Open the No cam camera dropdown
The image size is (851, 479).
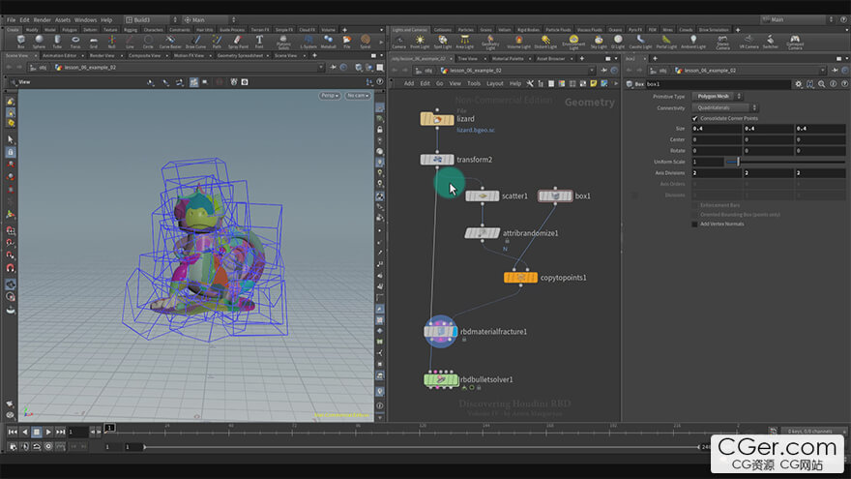358,96
